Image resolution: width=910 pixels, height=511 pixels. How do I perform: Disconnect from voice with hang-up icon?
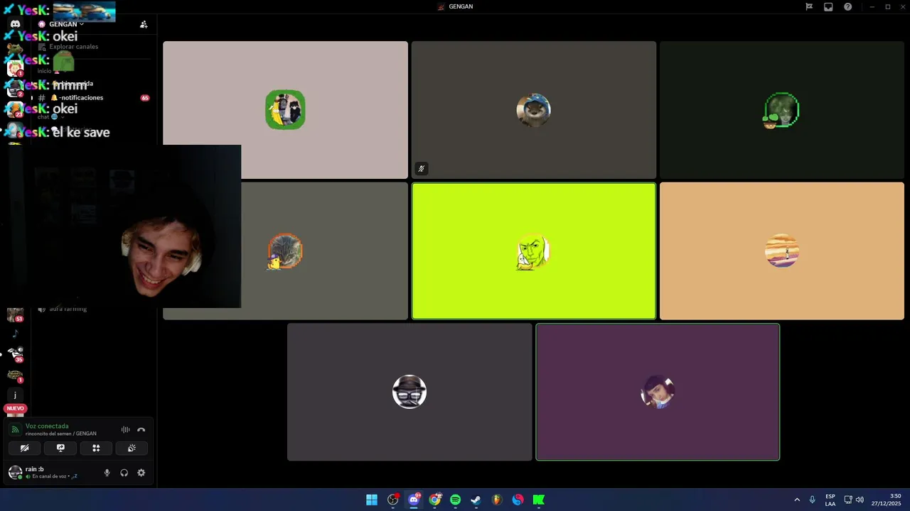pos(141,429)
